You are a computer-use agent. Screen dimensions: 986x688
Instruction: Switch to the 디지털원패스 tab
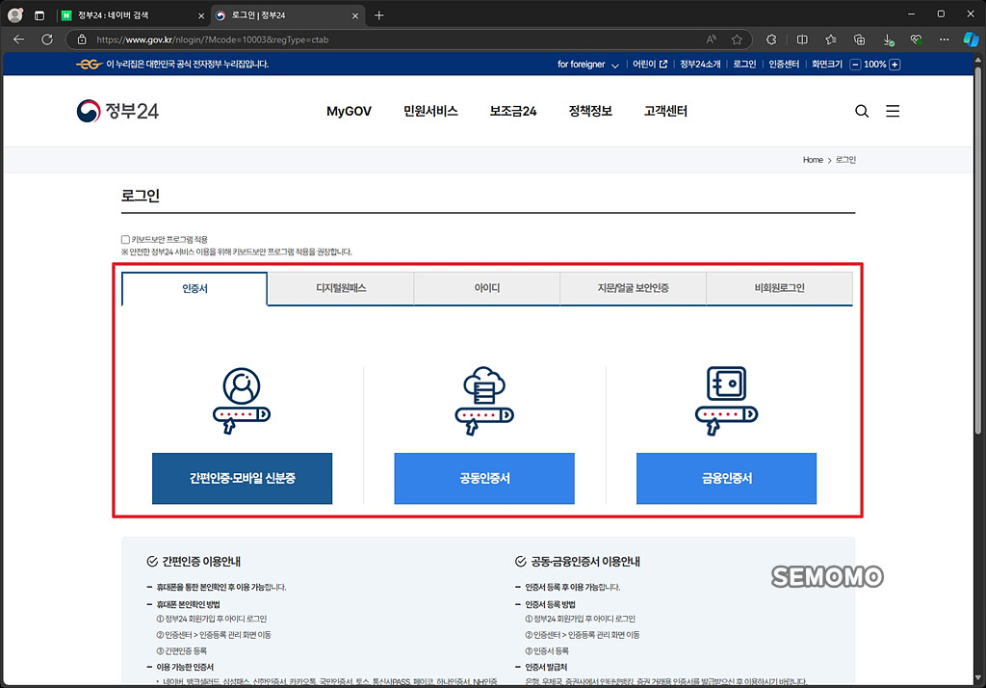click(341, 288)
